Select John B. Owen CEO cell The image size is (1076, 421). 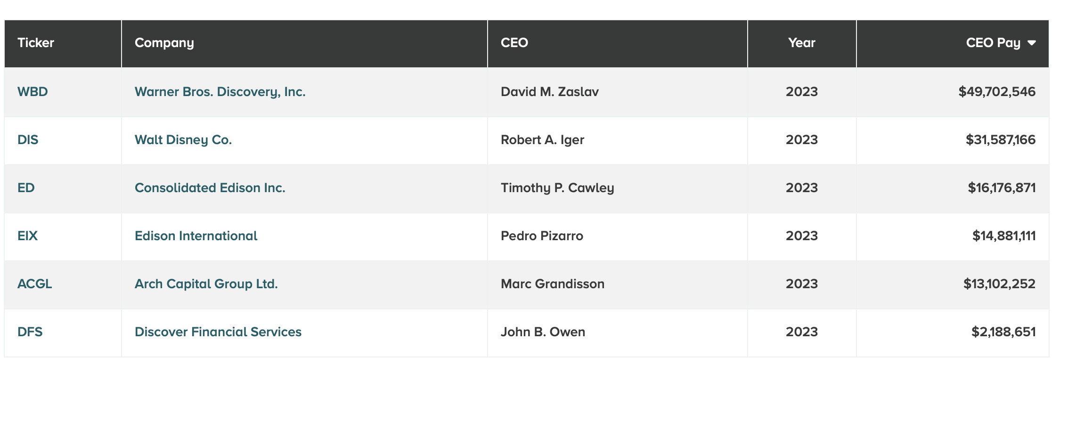[x=617, y=332]
